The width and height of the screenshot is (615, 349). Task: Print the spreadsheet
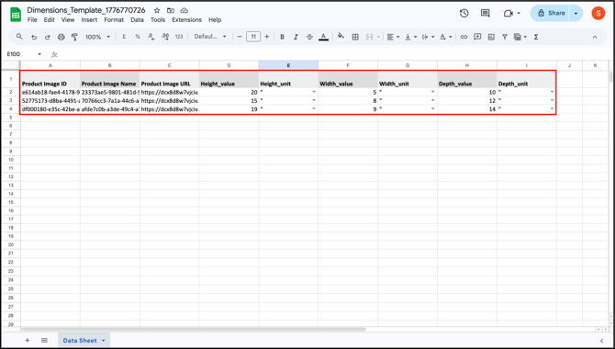(61, 37)
